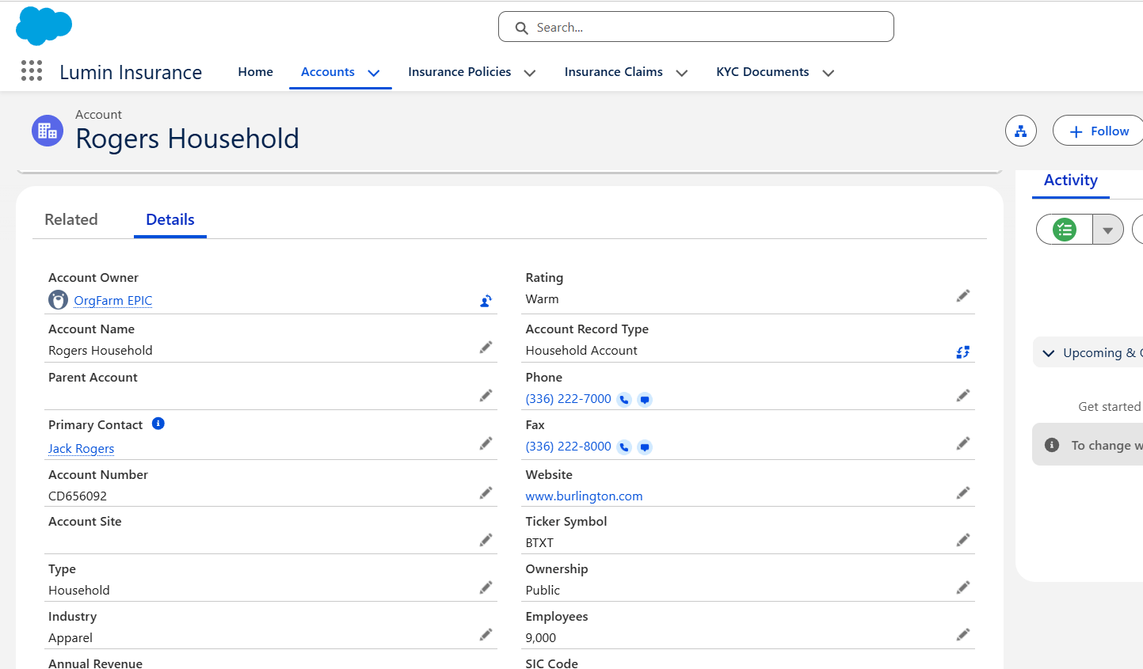Open KYC Documents dropdown chevron
The width and height of the screenshot is (1143, 669).
(829, 73)
